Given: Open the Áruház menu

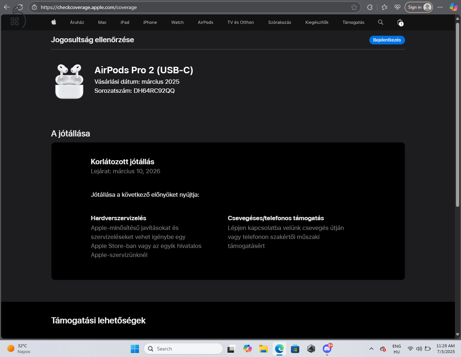Looking at the screenshot, I should point(77,22).
